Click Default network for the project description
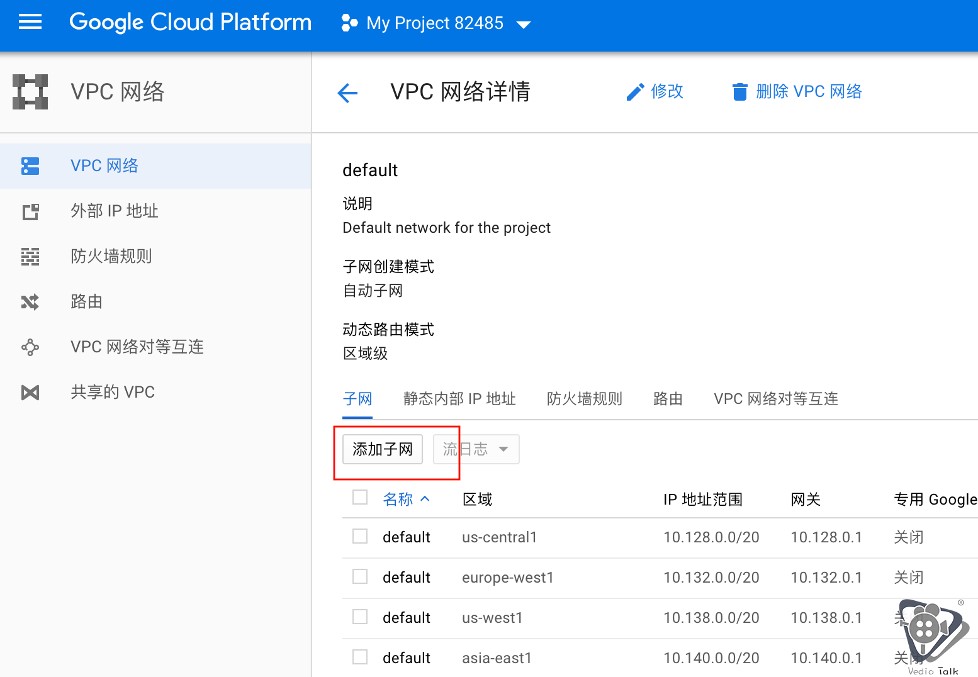The width and height of the screenshot is (978, 677). tap(447, 228)
